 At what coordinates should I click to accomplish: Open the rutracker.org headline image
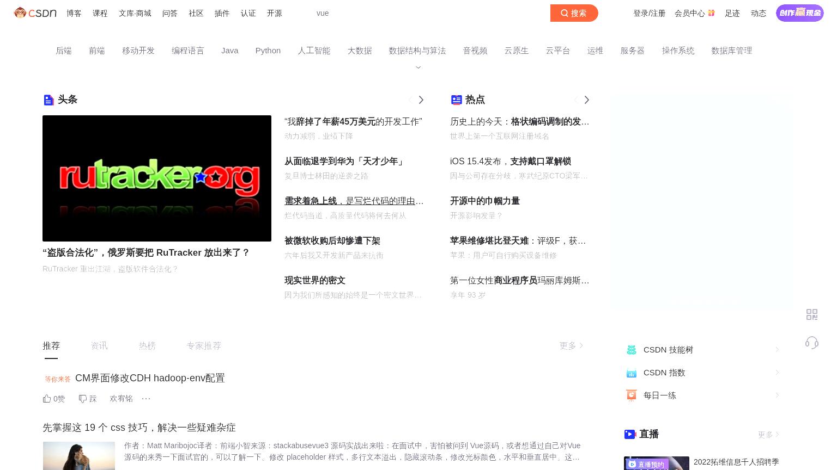point(157,178)
